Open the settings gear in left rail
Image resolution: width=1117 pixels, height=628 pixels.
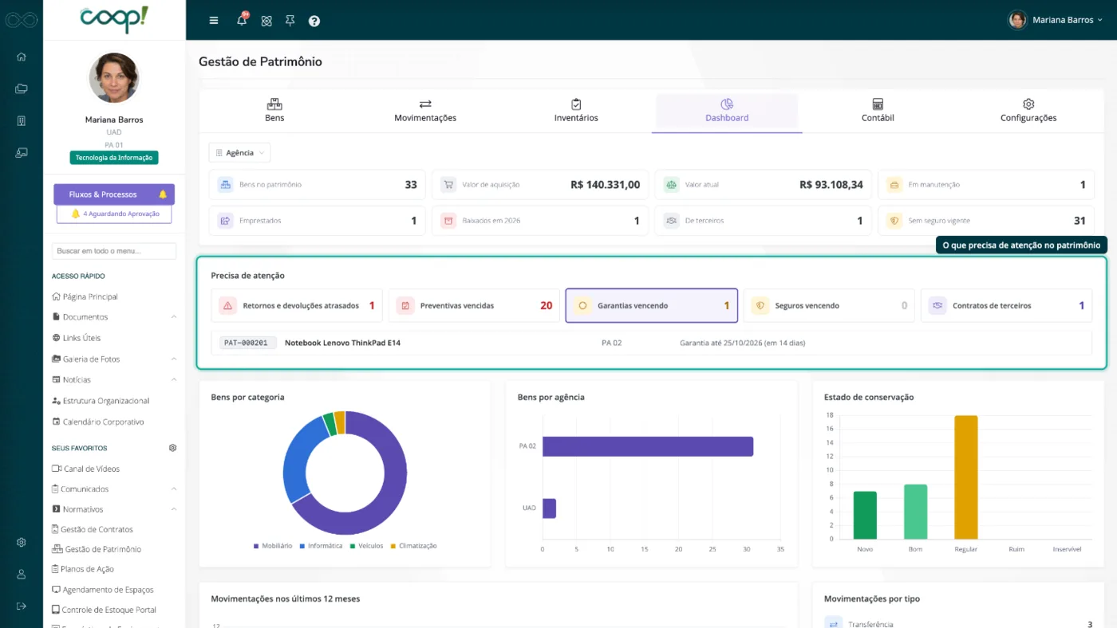click(x=22, y=543)
